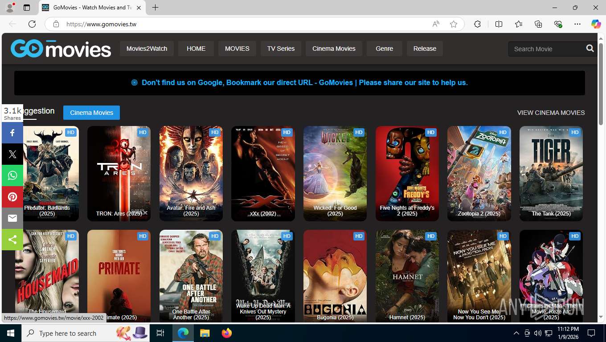This screenshot has width=606, height=342.
Task: Open the tab actions menu icon
Action: (x=27, y=8)
